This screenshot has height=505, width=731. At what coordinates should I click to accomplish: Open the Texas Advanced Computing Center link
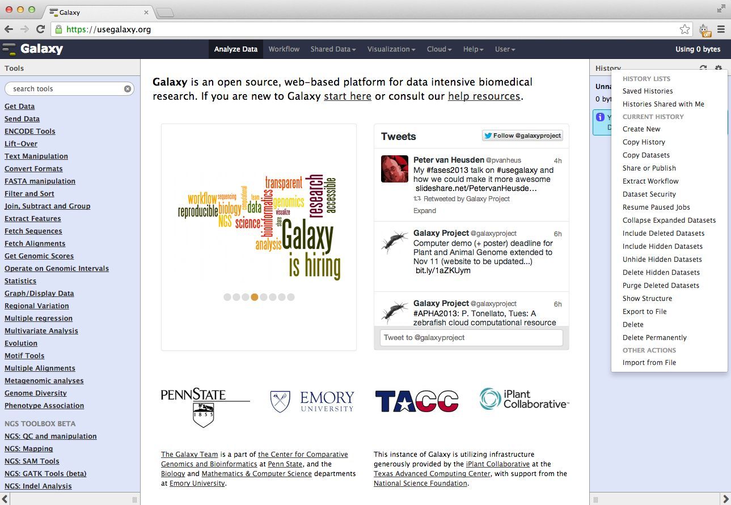432,474
